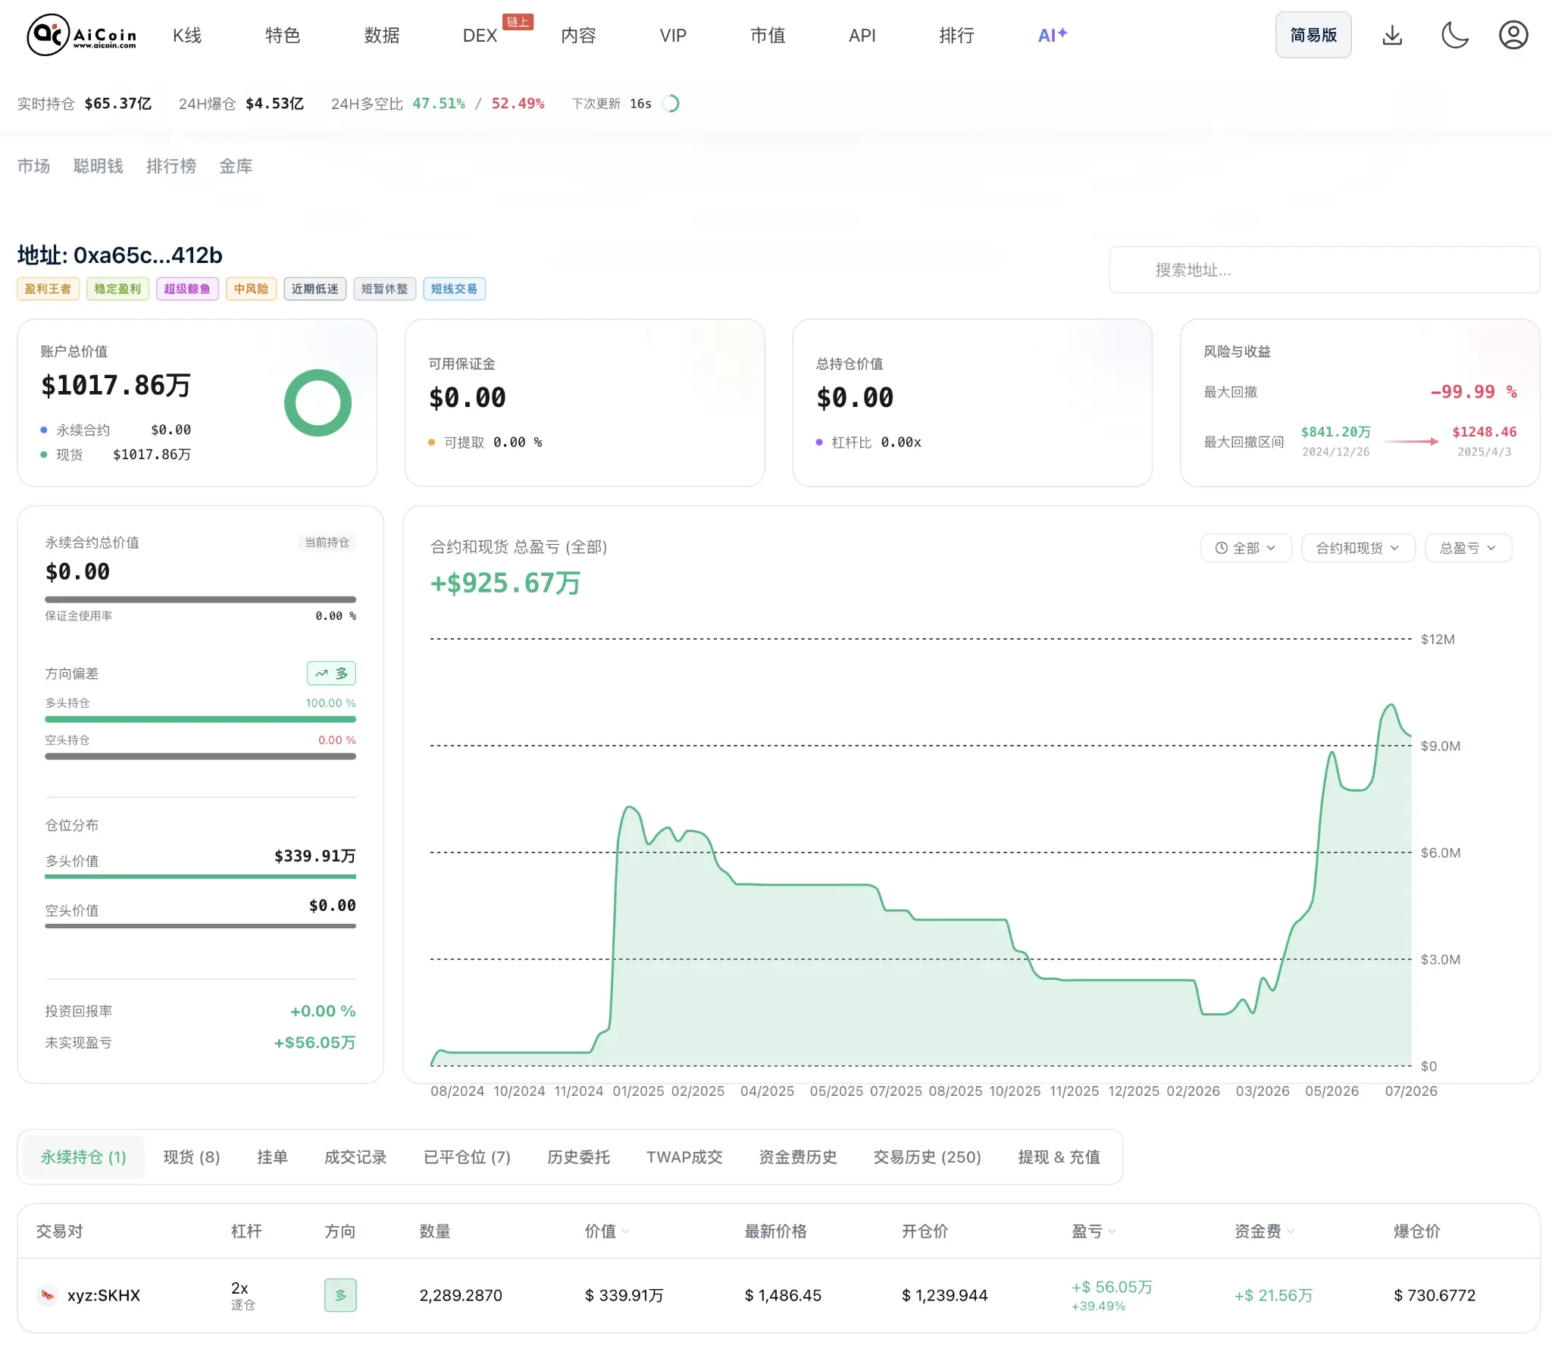Viewport: 1552px width, 1358px height.
Task: Select the 现货 (8) tab
Action: click(x=192, y=1157)
